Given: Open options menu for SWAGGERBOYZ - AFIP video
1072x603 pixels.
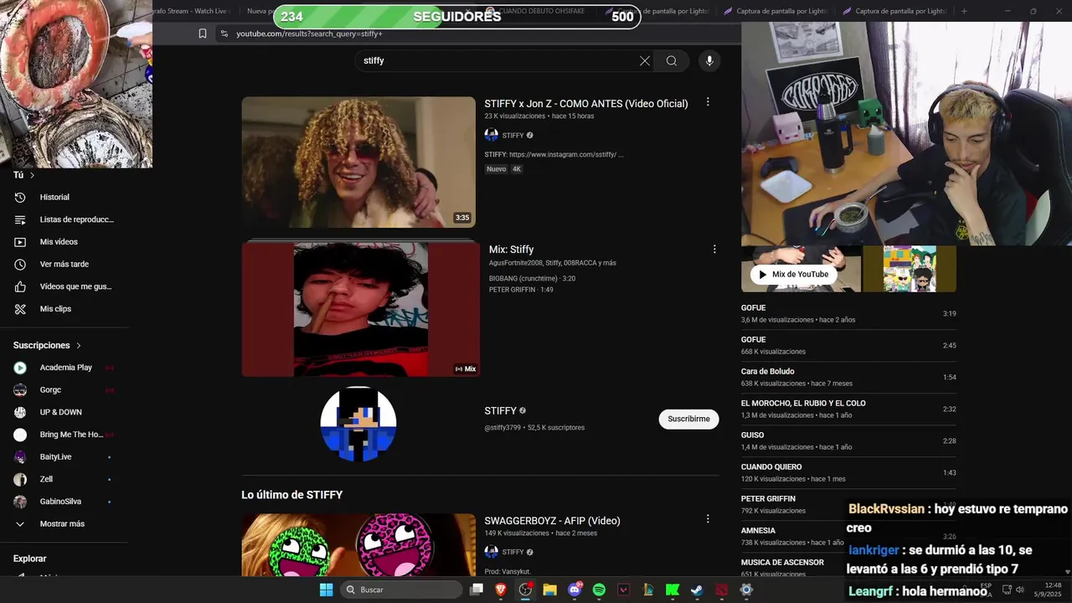Looking at the screenshot, I should click(708, 519).
